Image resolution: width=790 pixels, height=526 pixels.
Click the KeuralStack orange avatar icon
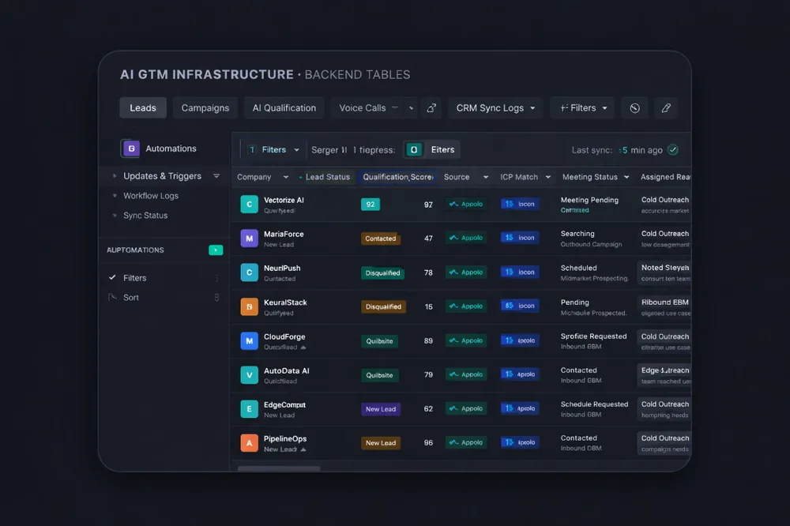[x=249, y=306]
